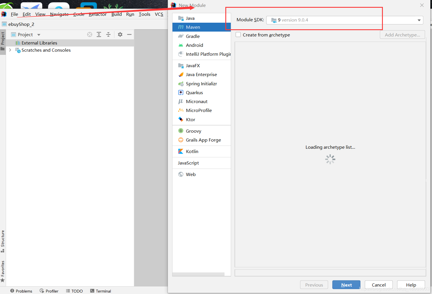Click Add Archetype button
Viewport: 432px width, 294px height.
point(402,35)
